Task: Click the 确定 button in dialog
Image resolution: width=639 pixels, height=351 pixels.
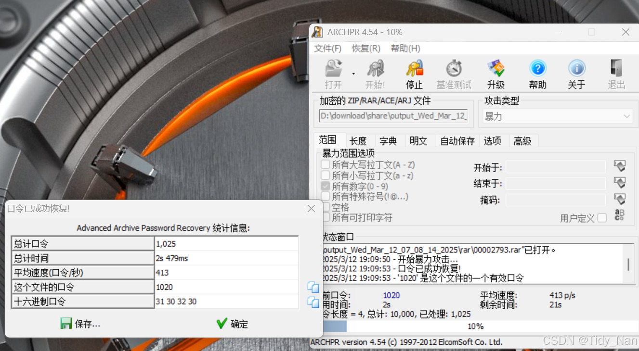Action: click(232, 324)
